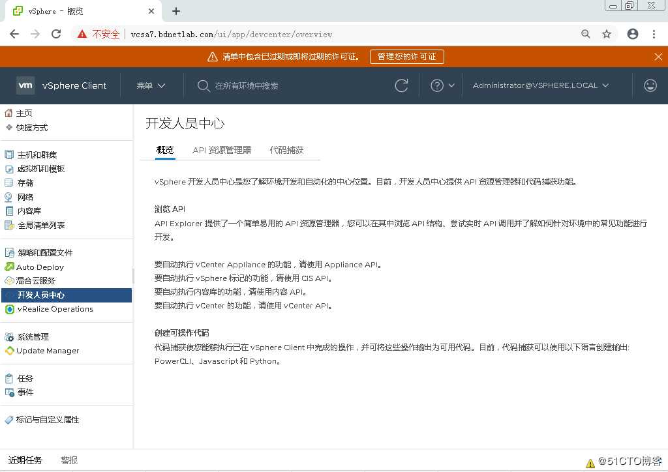Click the vSphere Client title link

tap(74, 85)
